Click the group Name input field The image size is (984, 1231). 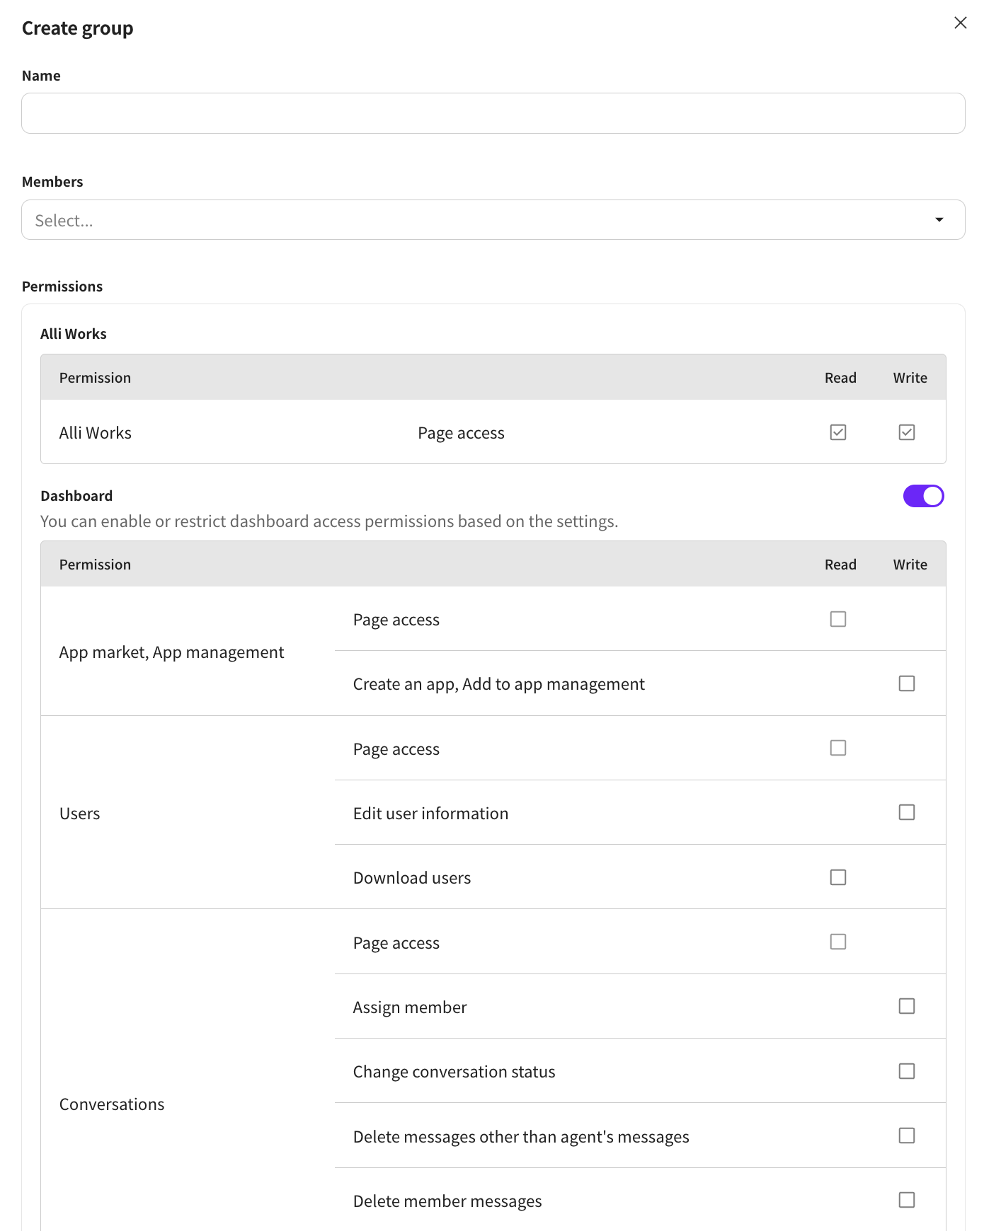[493, 113]
